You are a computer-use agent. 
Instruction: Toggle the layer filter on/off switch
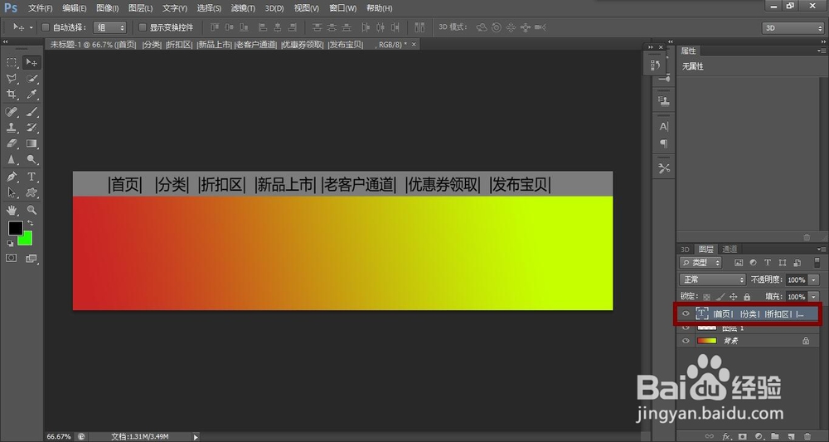tap(817, 262)
